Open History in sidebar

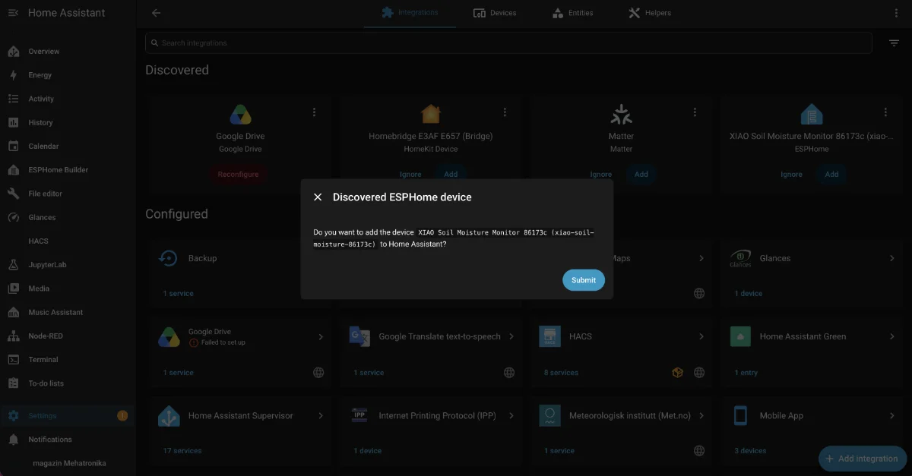68,122
